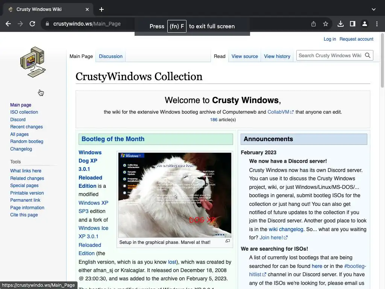Viewport: 385px width, 289px height.
Task: Toggle the browser side panel icon
Action: point(353,24)
